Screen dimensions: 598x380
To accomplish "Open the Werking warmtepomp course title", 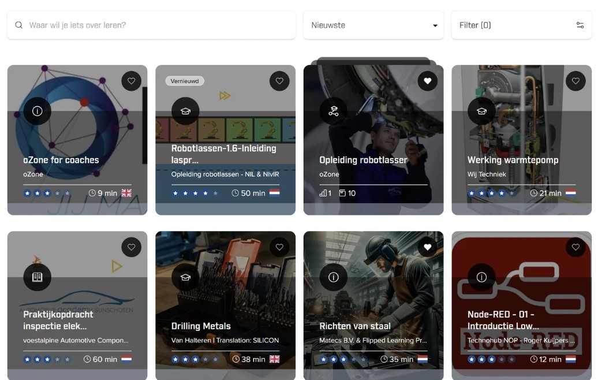I will point(513,160).
